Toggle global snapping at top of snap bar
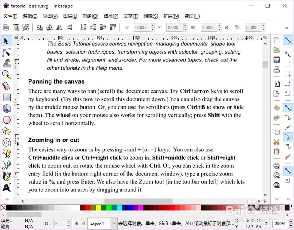 [x=288, y=40]
